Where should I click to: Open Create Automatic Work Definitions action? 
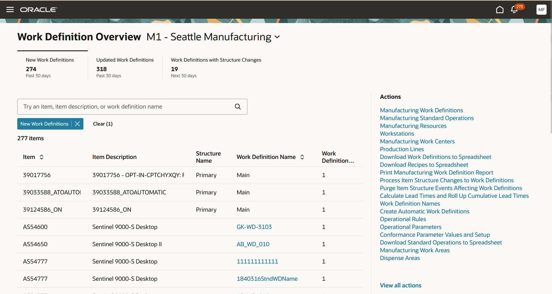click(425, 211)
